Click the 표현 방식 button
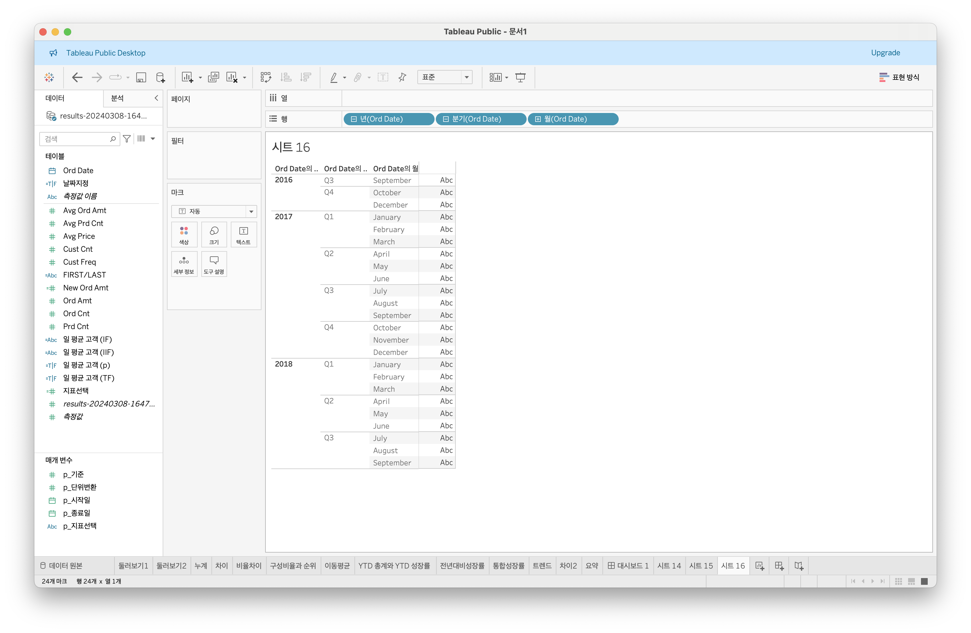971x633 pixels. [899, 77]
